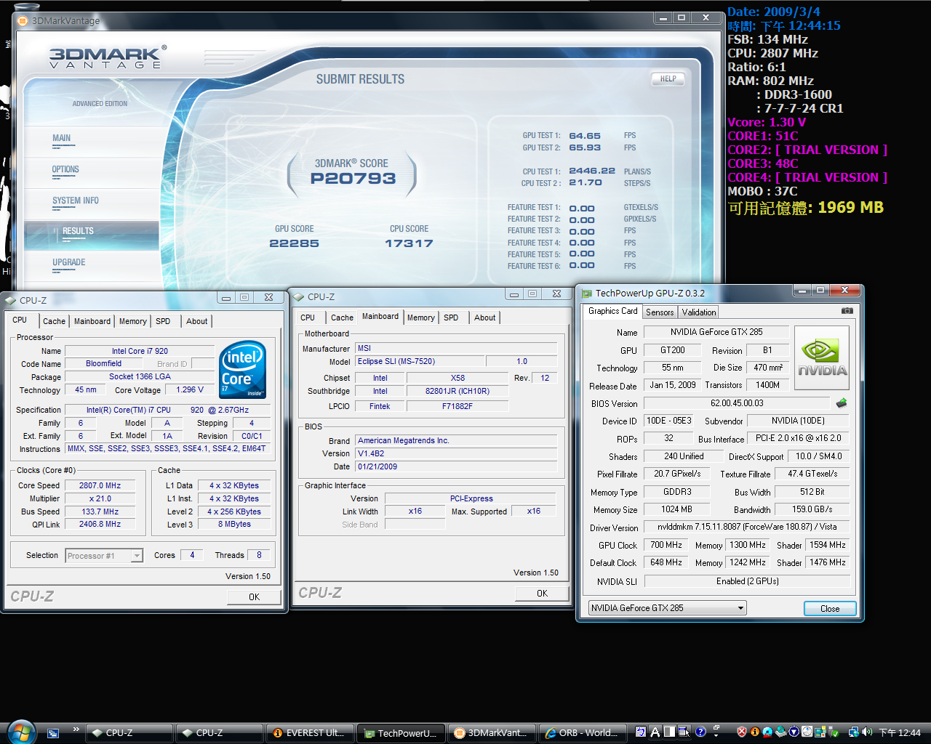Click the Instructions field listing MMX, SSE
The height and width of the screenshot is (744, 931).
click(x=167, y=449)
